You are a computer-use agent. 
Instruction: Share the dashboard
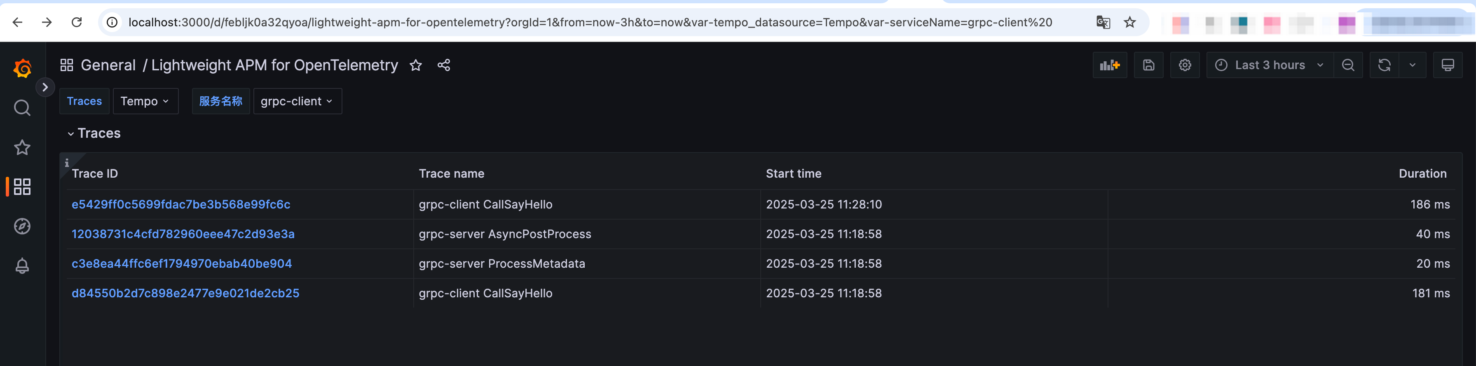point(444,65)
